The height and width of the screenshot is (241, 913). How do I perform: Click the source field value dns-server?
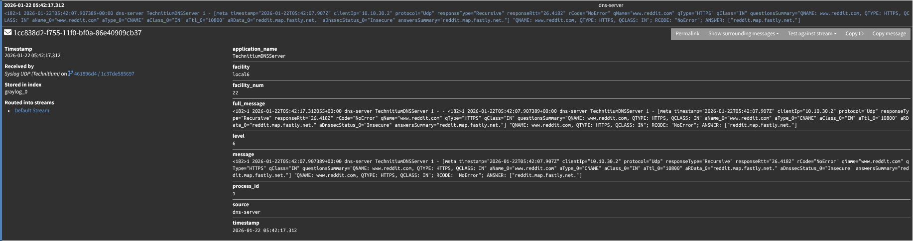tap(246, 212)
